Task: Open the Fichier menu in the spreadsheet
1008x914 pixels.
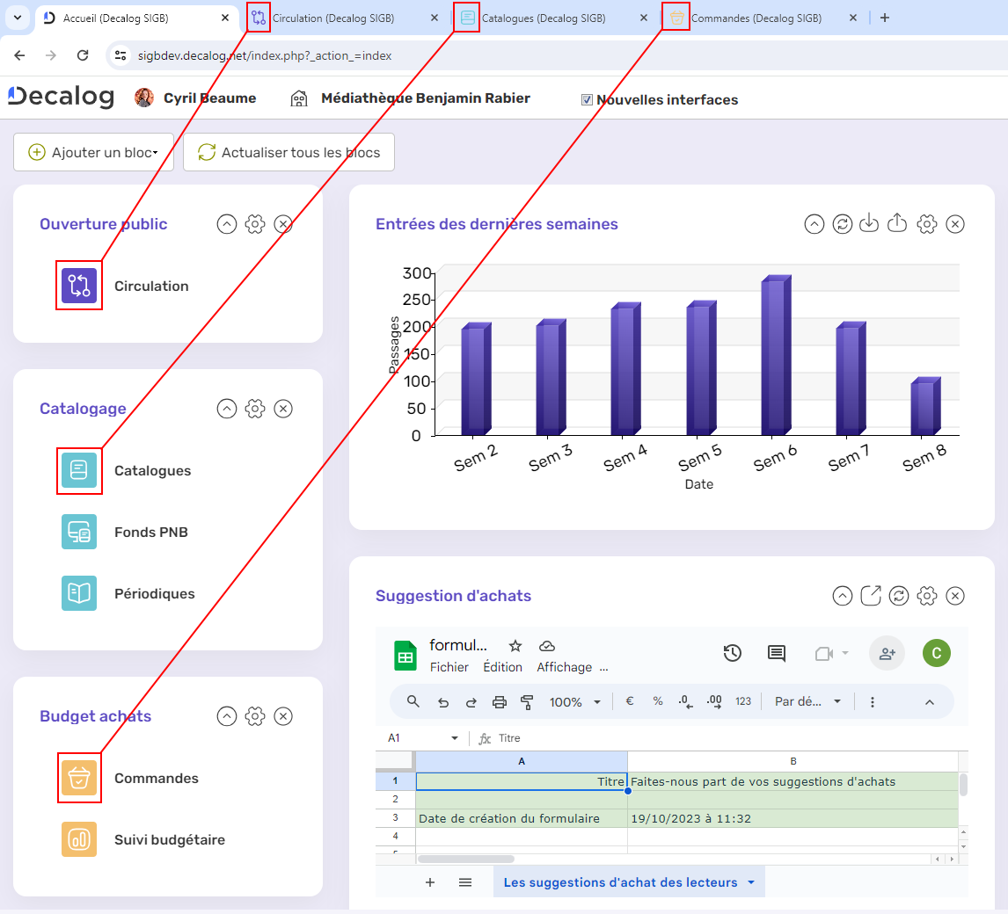Action: [449, 667]
